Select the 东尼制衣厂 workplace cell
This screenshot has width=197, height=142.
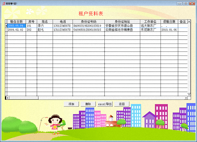150,30
